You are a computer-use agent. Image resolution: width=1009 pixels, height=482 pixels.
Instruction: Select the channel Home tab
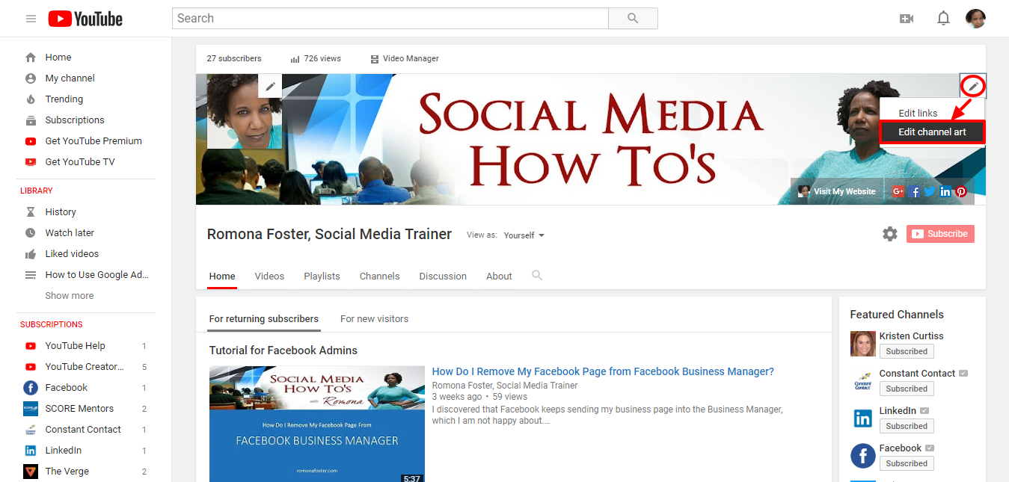tap(222, 276)
